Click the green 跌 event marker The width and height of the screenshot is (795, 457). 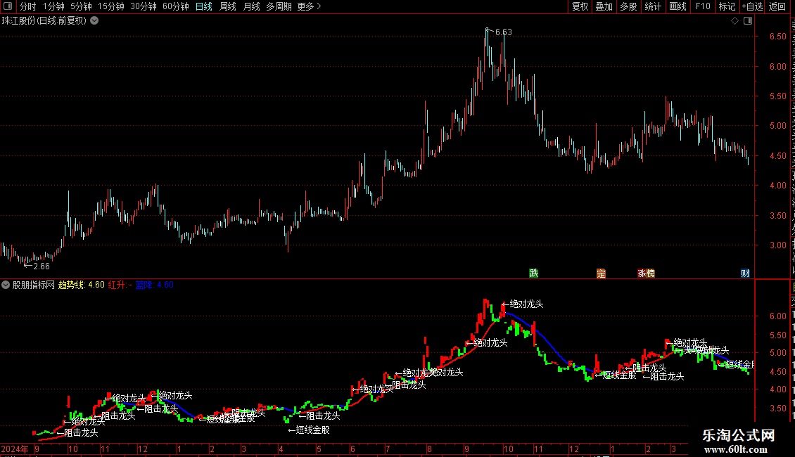[x=534, y=273]
